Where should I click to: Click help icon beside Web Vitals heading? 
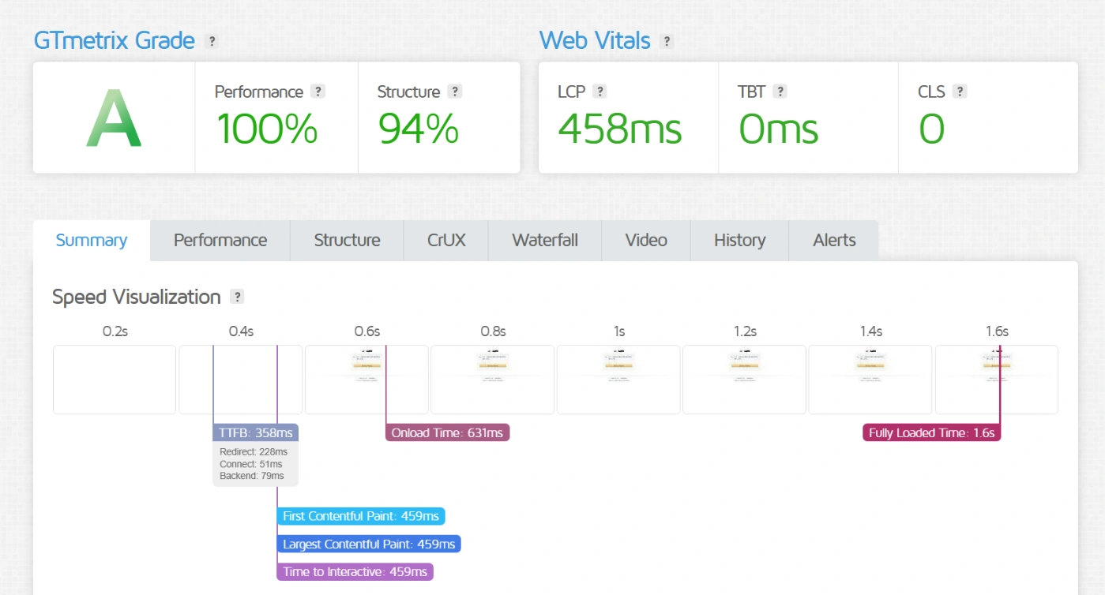point(667,41)
